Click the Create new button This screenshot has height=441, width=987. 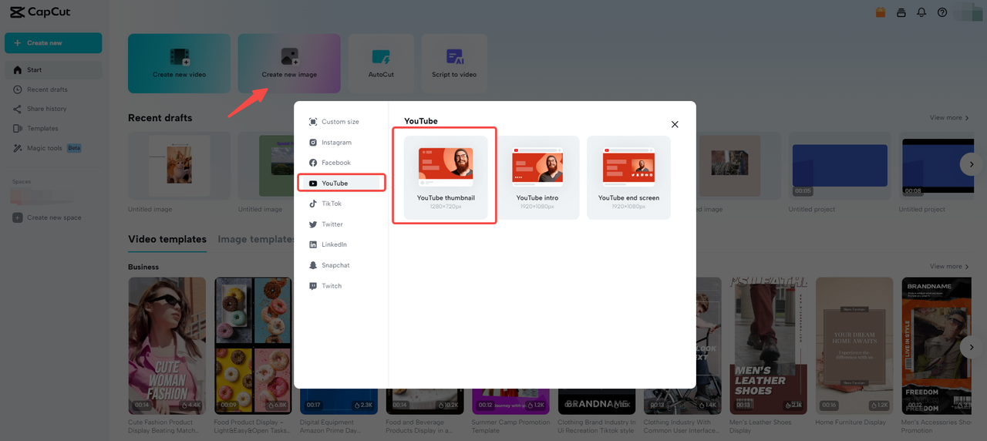pos(53,43)
